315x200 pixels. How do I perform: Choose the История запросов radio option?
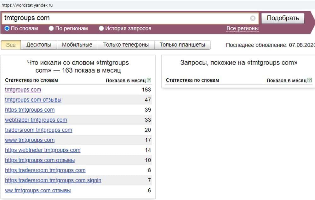point(101,29)
